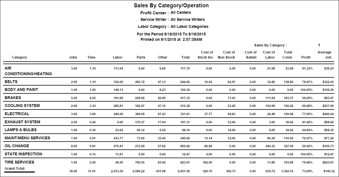Select the COOLING SYSTEM category label
Viewport: 339px width, 177px height.
tap(22, 106)
